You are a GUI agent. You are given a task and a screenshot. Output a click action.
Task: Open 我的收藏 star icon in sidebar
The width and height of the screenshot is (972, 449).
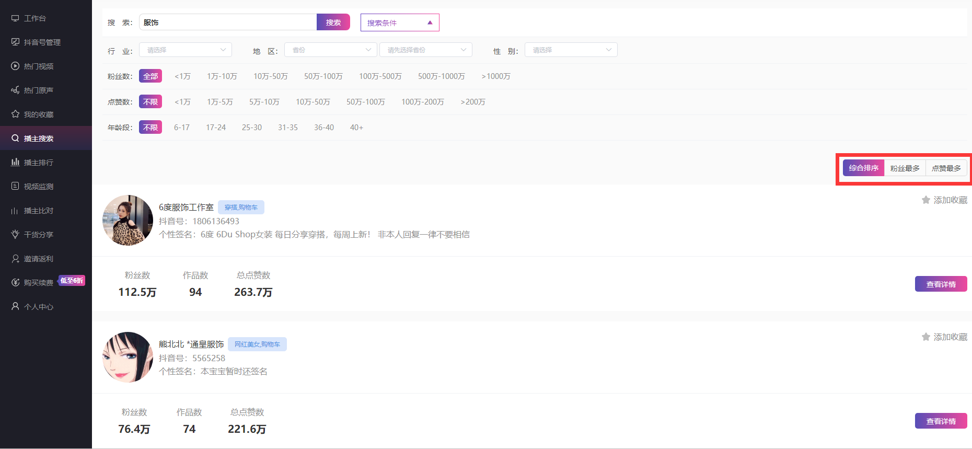15,114
